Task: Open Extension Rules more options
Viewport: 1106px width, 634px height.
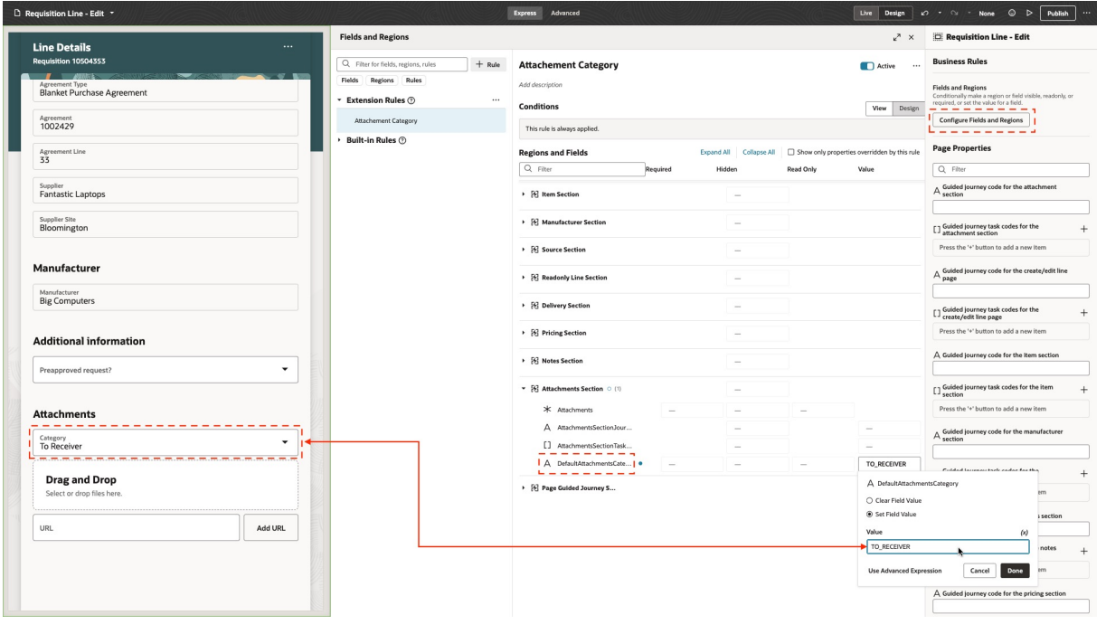Action: (495, 100)
